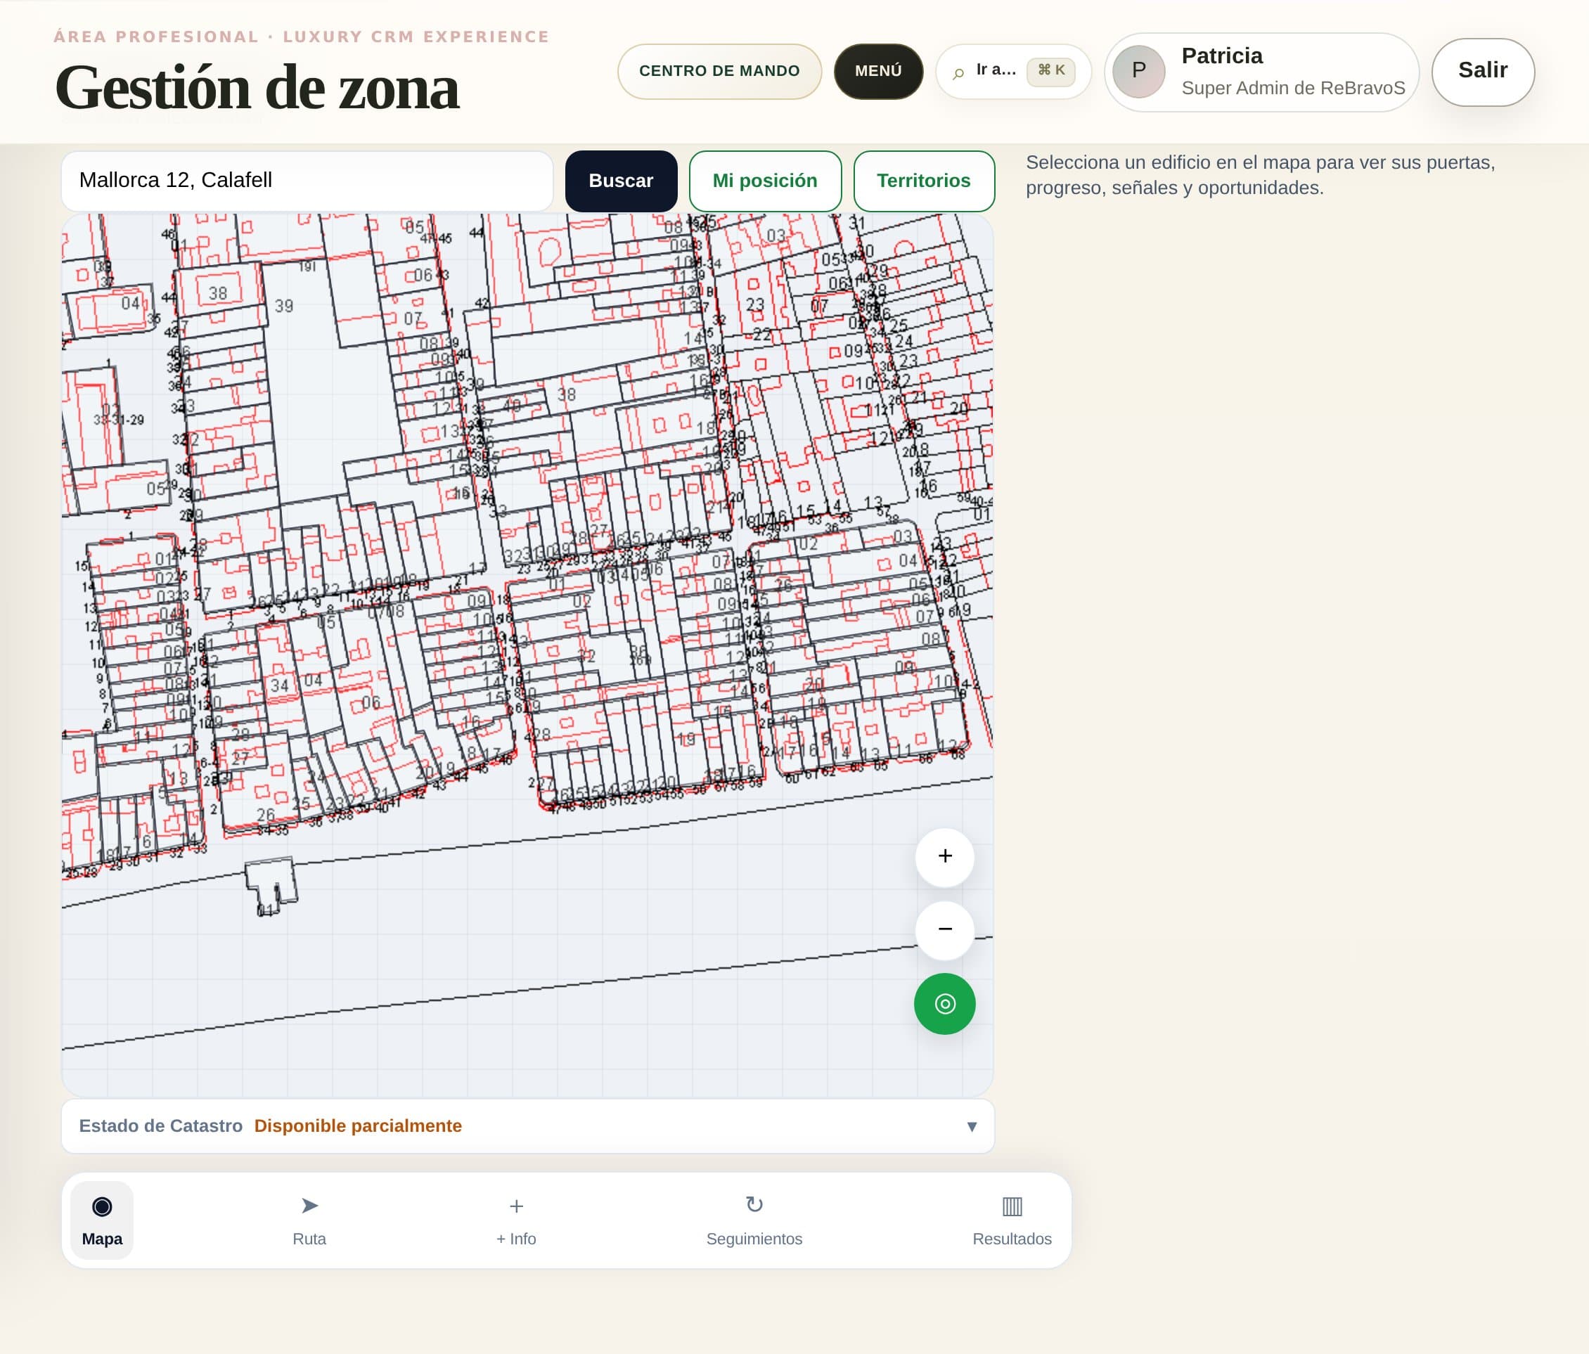Zoom in the map with plus button
Screen dimensions: 1589x1354
945,856
